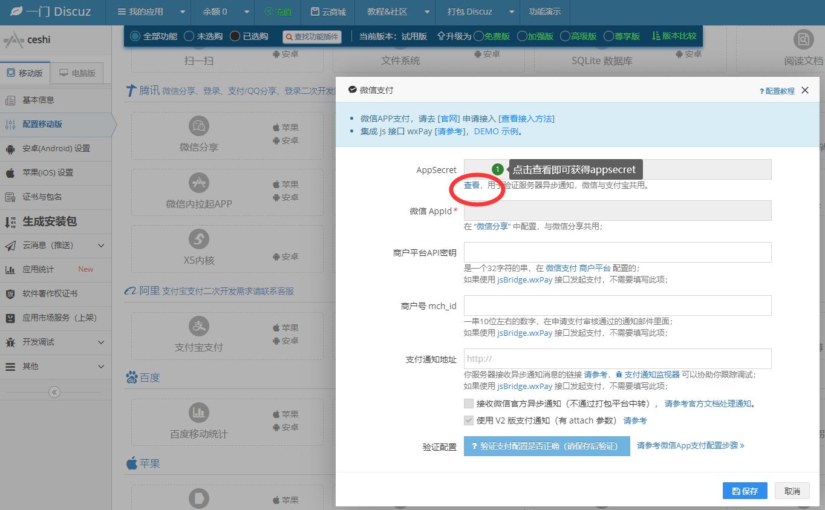Click the 微信内拉起APP plugin icon

(x=199, y=183)
